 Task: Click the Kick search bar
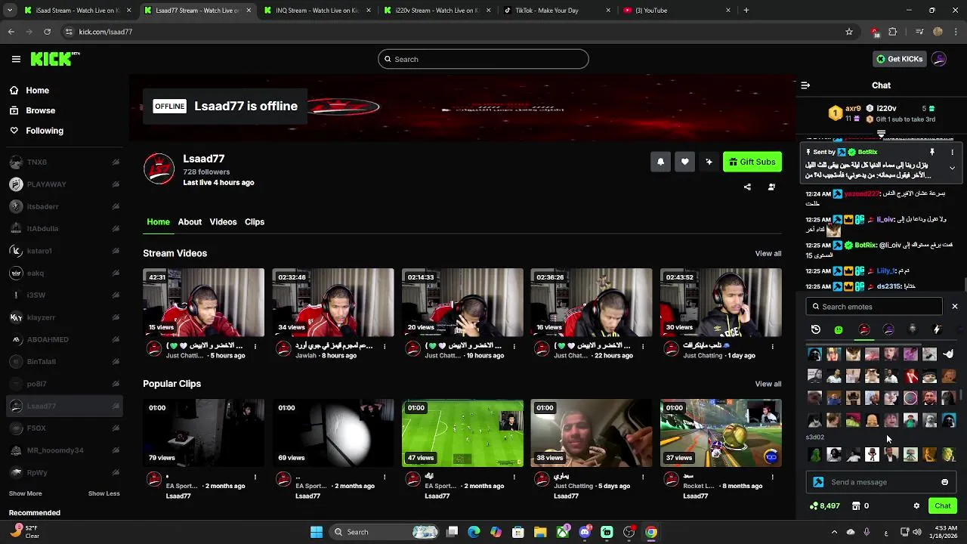(x=483, y=59)
